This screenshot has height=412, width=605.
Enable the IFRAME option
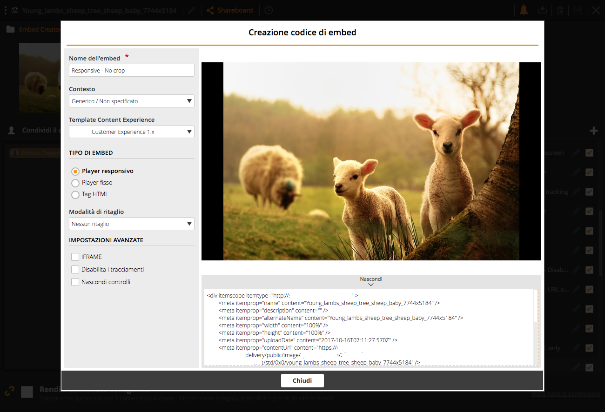(75, 257)
